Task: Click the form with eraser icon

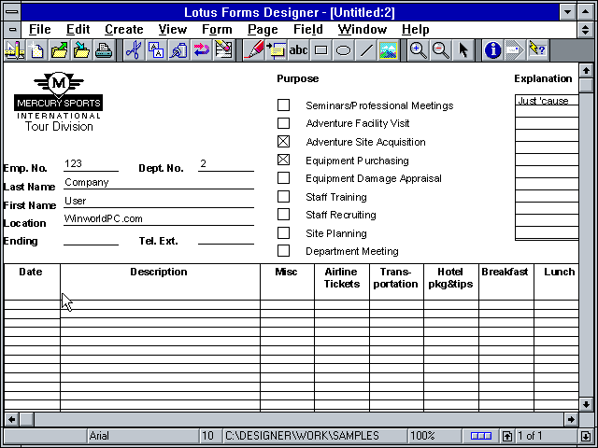Action: (x=223, y=50)
